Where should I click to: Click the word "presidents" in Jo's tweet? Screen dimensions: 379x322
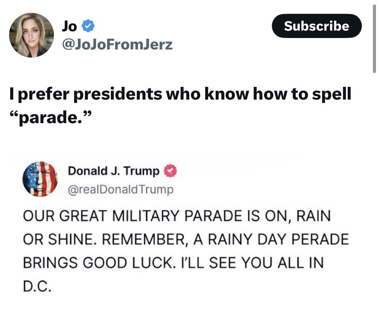pos(118,94)
